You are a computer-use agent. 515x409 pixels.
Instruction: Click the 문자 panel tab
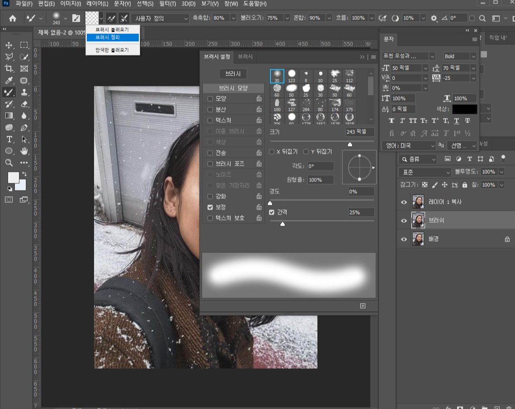click(x=389, y=39)
